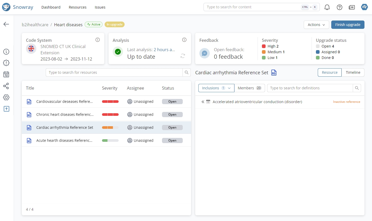Go to the Issues menu item

pos(100,7)
